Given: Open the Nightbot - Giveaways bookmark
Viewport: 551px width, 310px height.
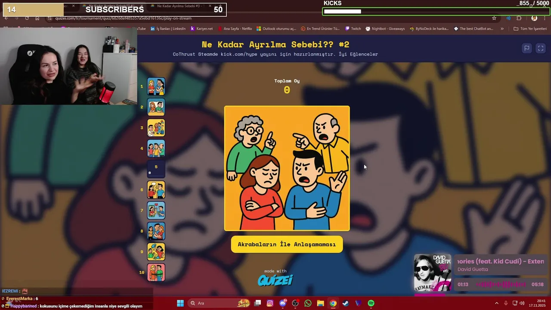Looking at the screenshot, I should [x=385, y=29].
